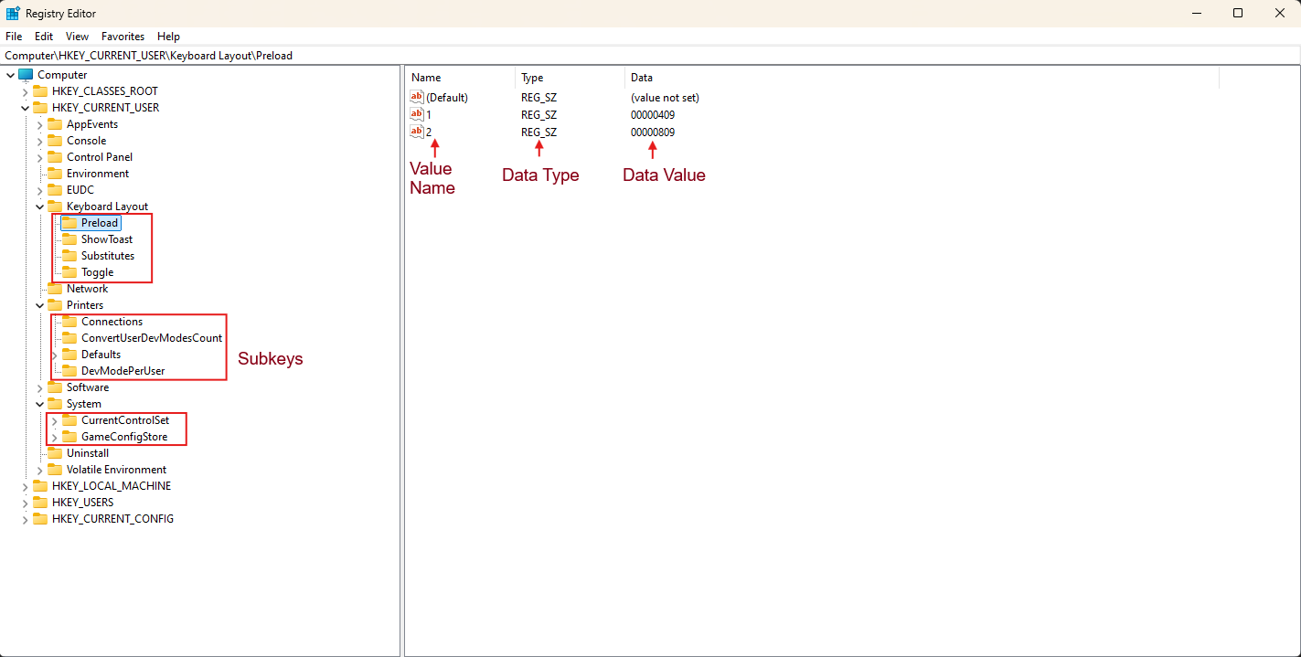Select the ConvertUserDevModesCount key label
The image size is (1301, 657).
[152, 338]
